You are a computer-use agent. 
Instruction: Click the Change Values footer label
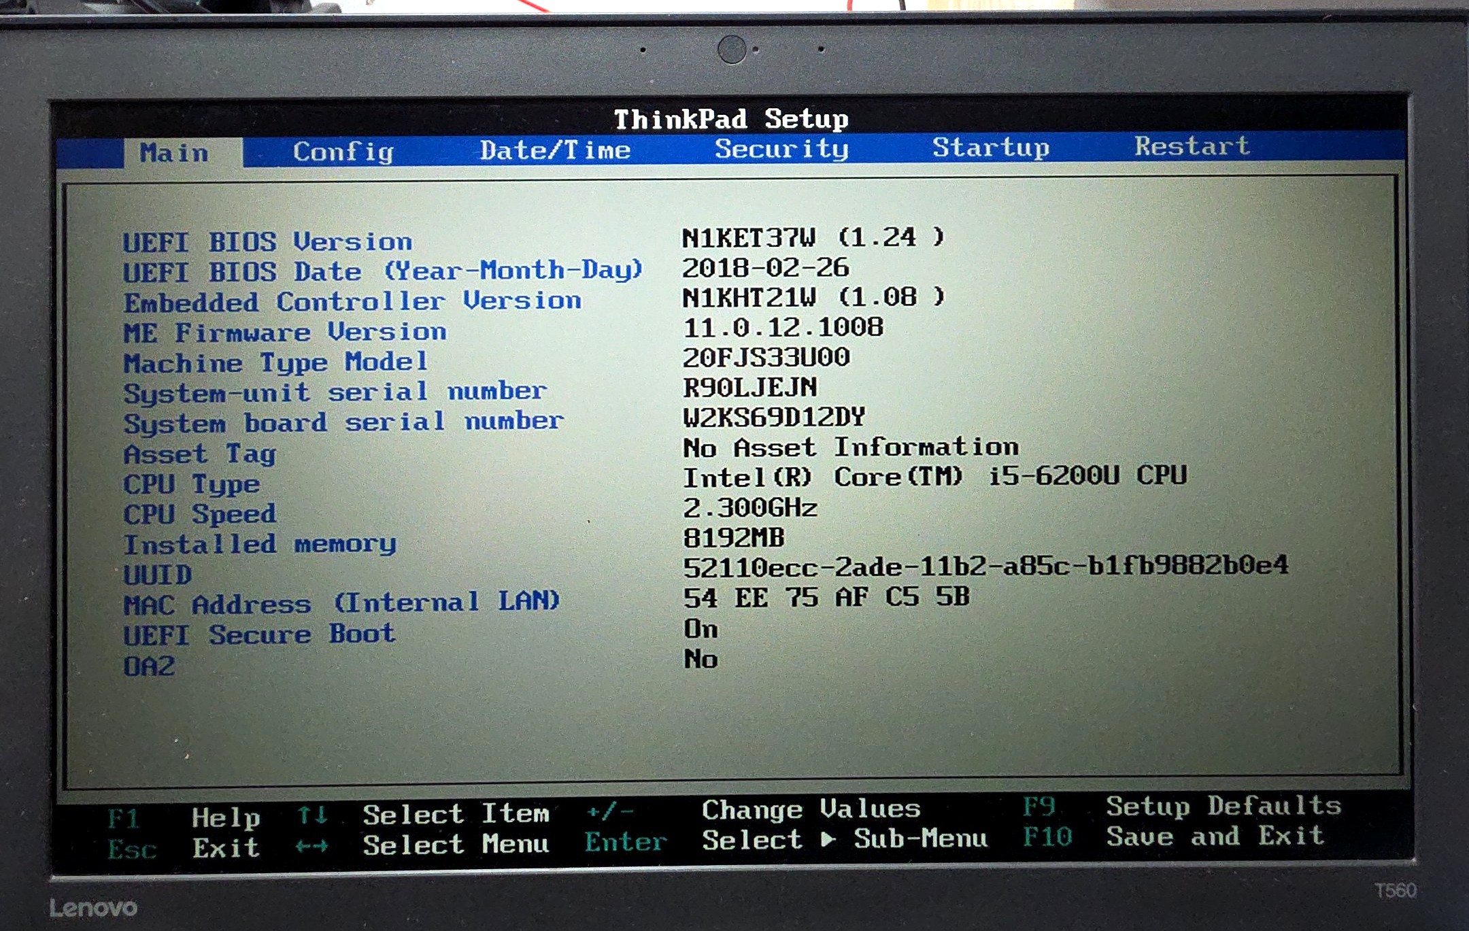[x=811, y=809]
